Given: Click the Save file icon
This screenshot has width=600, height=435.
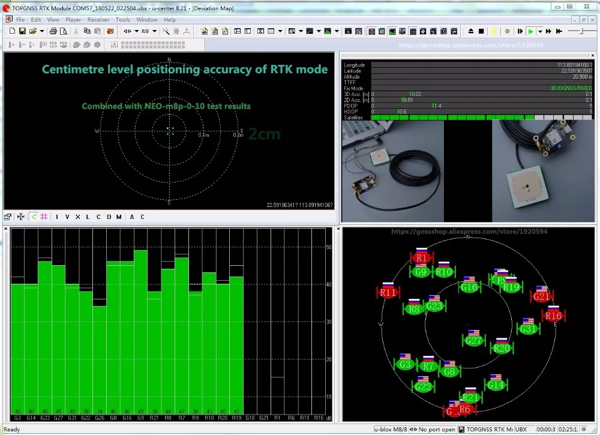Looking at the screenshot, I should tap(22, 31).
